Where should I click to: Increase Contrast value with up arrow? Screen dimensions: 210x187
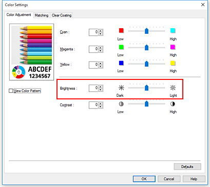point(101,103)
